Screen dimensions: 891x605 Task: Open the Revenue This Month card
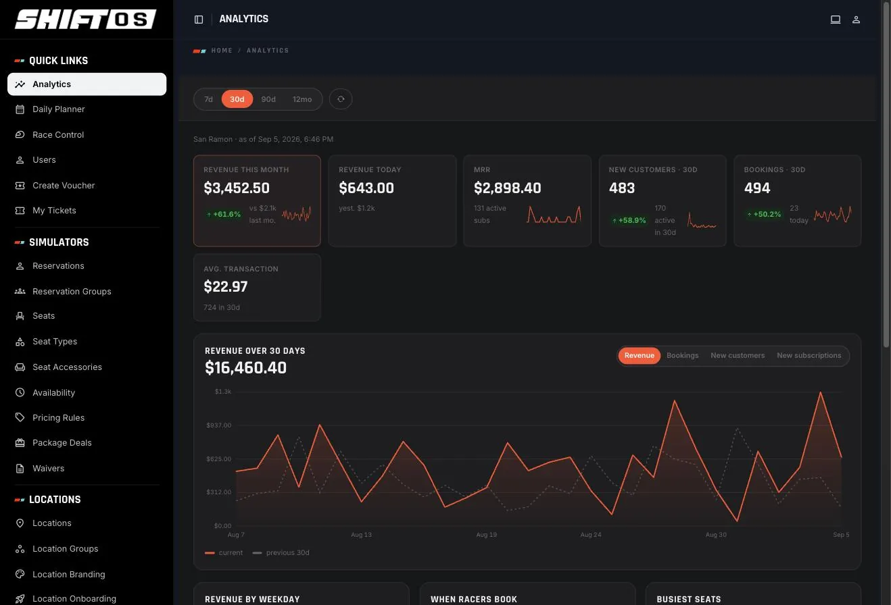tap(257, 201)
